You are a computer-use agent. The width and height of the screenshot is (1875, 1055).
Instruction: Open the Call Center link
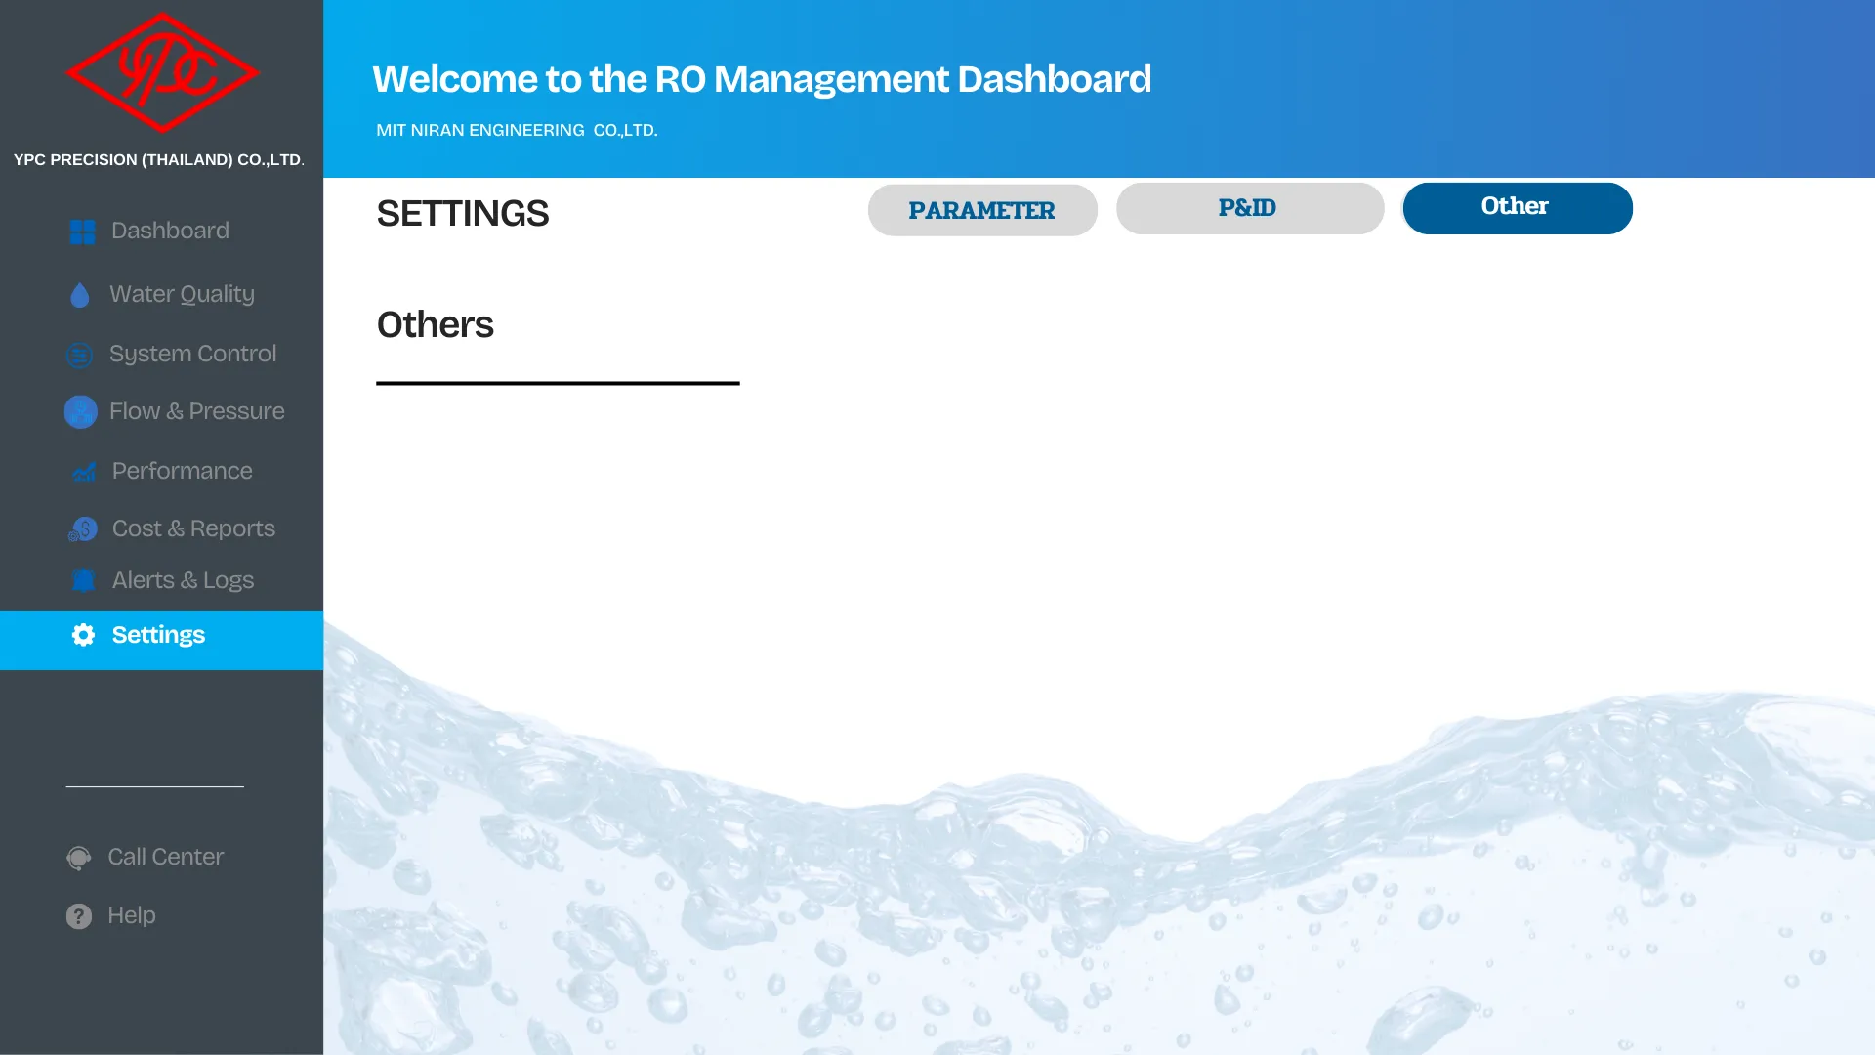(x=165, y=857)
